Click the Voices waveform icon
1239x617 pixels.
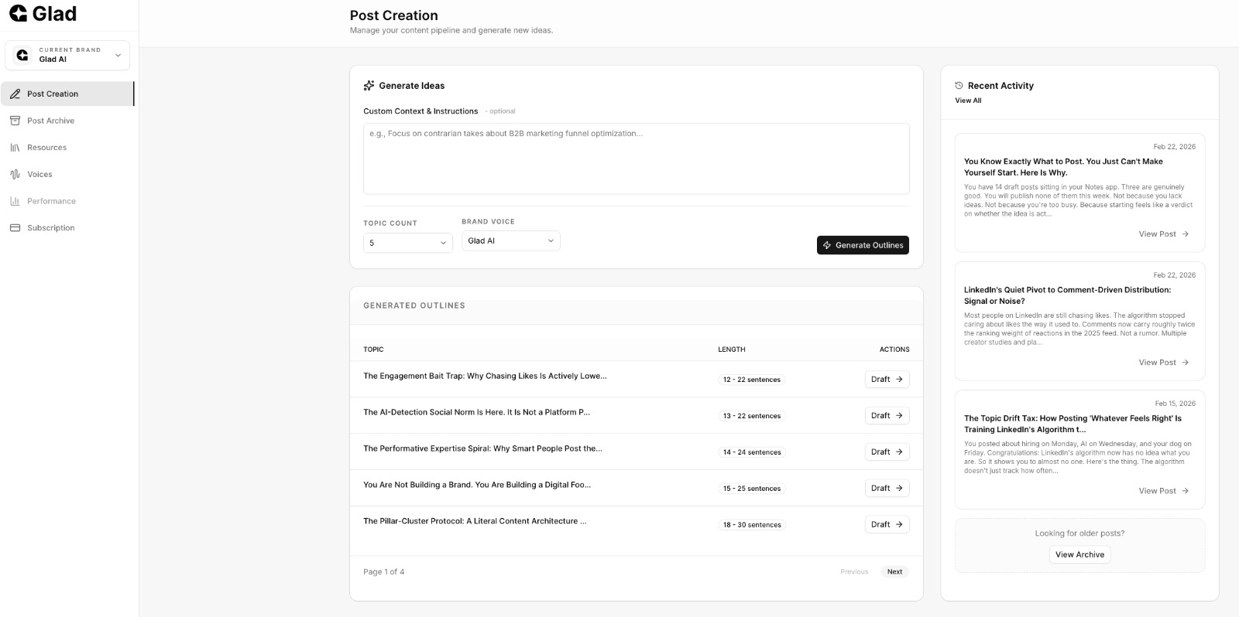pos(15,175)
